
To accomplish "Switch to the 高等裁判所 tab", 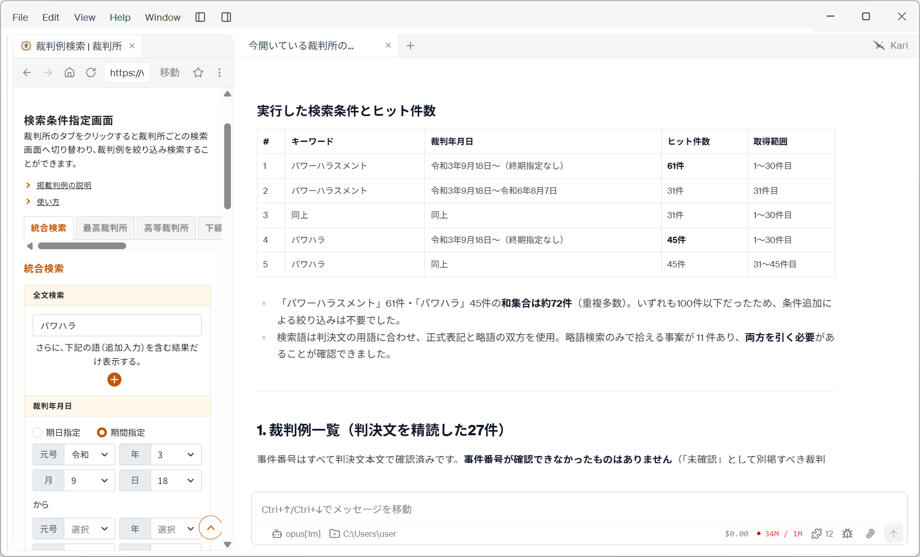I will pyautogui.click(x=167, y=228).
